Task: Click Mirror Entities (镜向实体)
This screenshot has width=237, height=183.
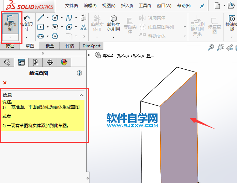Action: click(153, 18)
